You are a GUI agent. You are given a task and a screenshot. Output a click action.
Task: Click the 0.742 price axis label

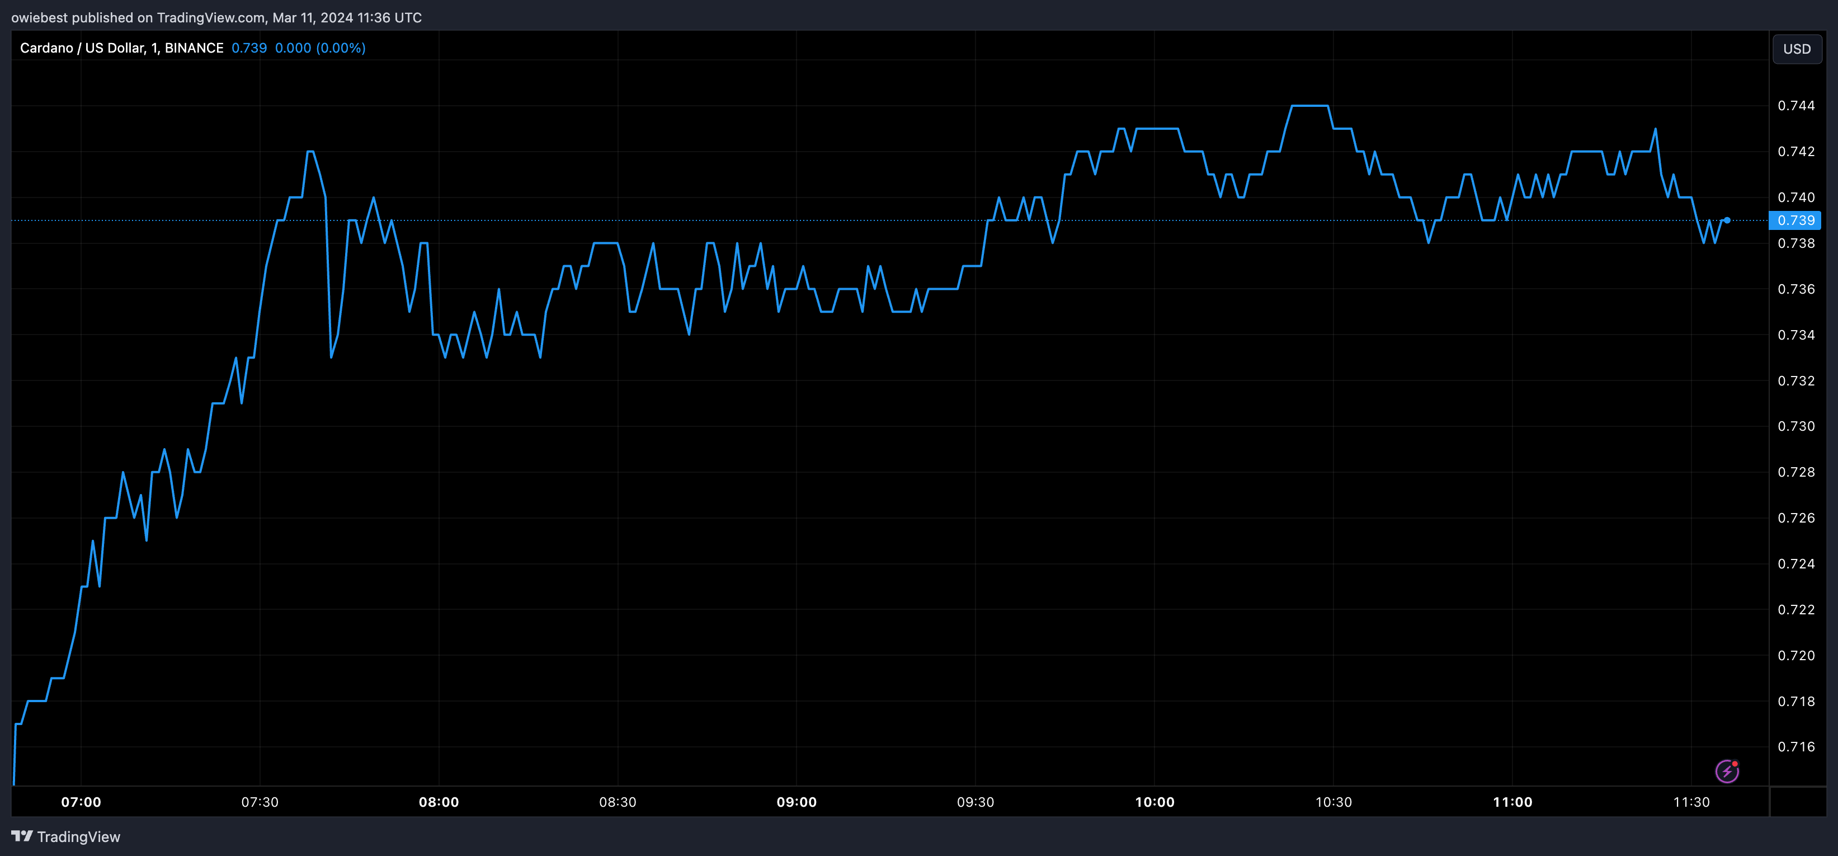[x=1796, y=152]
